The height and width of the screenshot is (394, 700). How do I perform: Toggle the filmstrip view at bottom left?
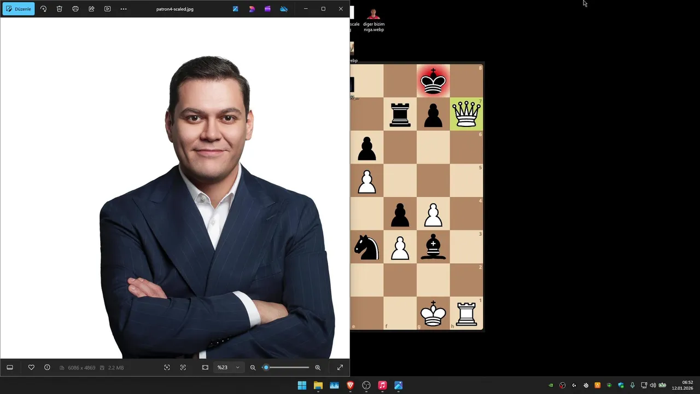pos(10,367)
